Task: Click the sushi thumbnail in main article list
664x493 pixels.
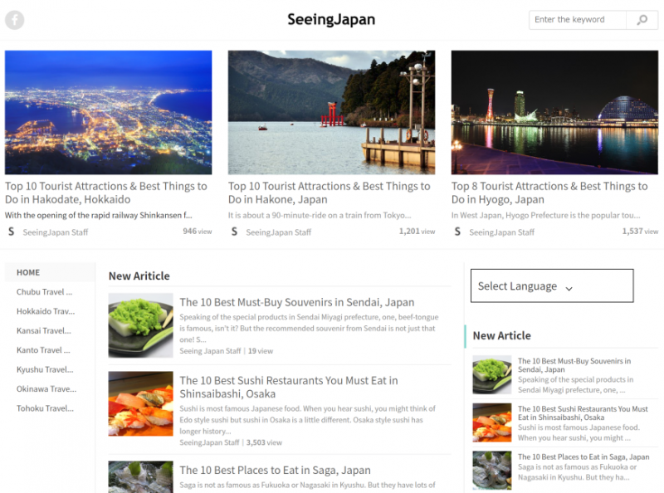Action: tap(140, 403)
